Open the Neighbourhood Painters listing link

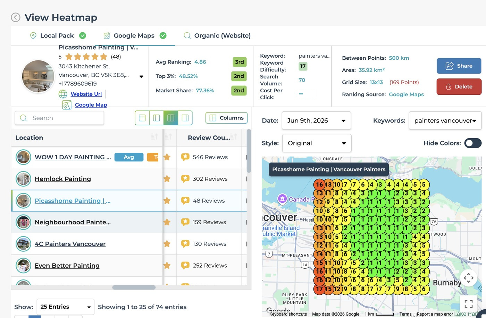click(73, 222)
